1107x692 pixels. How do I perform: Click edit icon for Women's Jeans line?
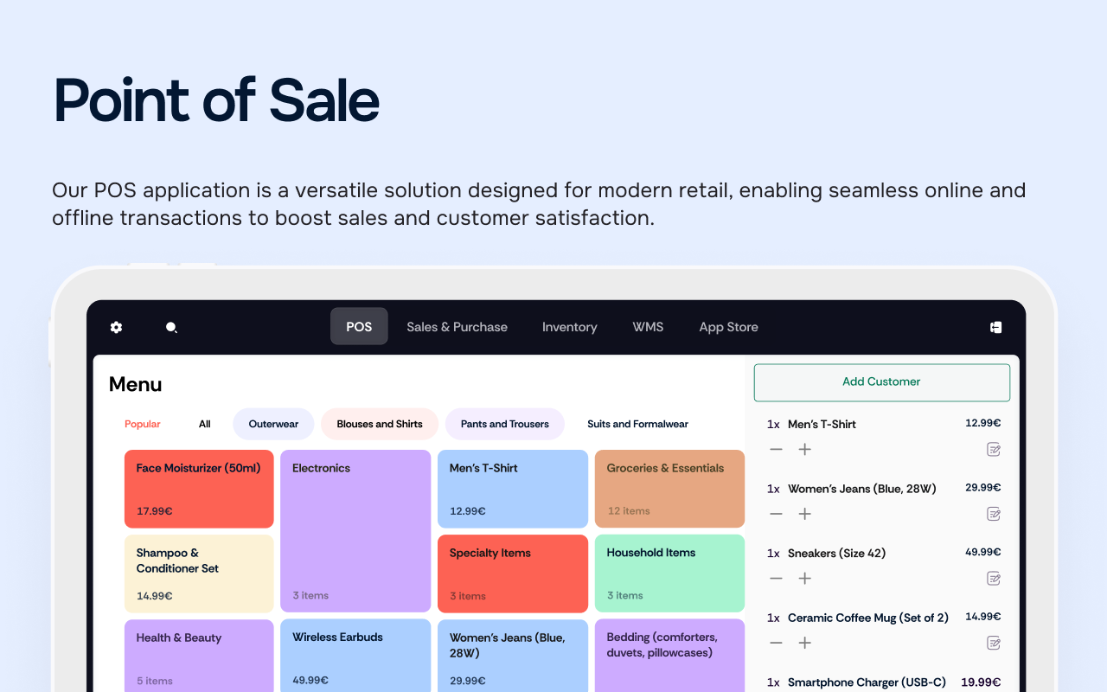[x=994, y=514]
